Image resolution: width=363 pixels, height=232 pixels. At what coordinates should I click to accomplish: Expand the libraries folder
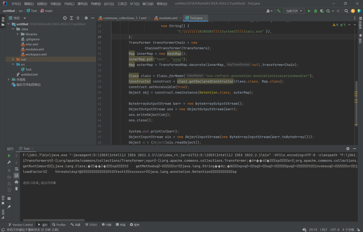(17, 34)
